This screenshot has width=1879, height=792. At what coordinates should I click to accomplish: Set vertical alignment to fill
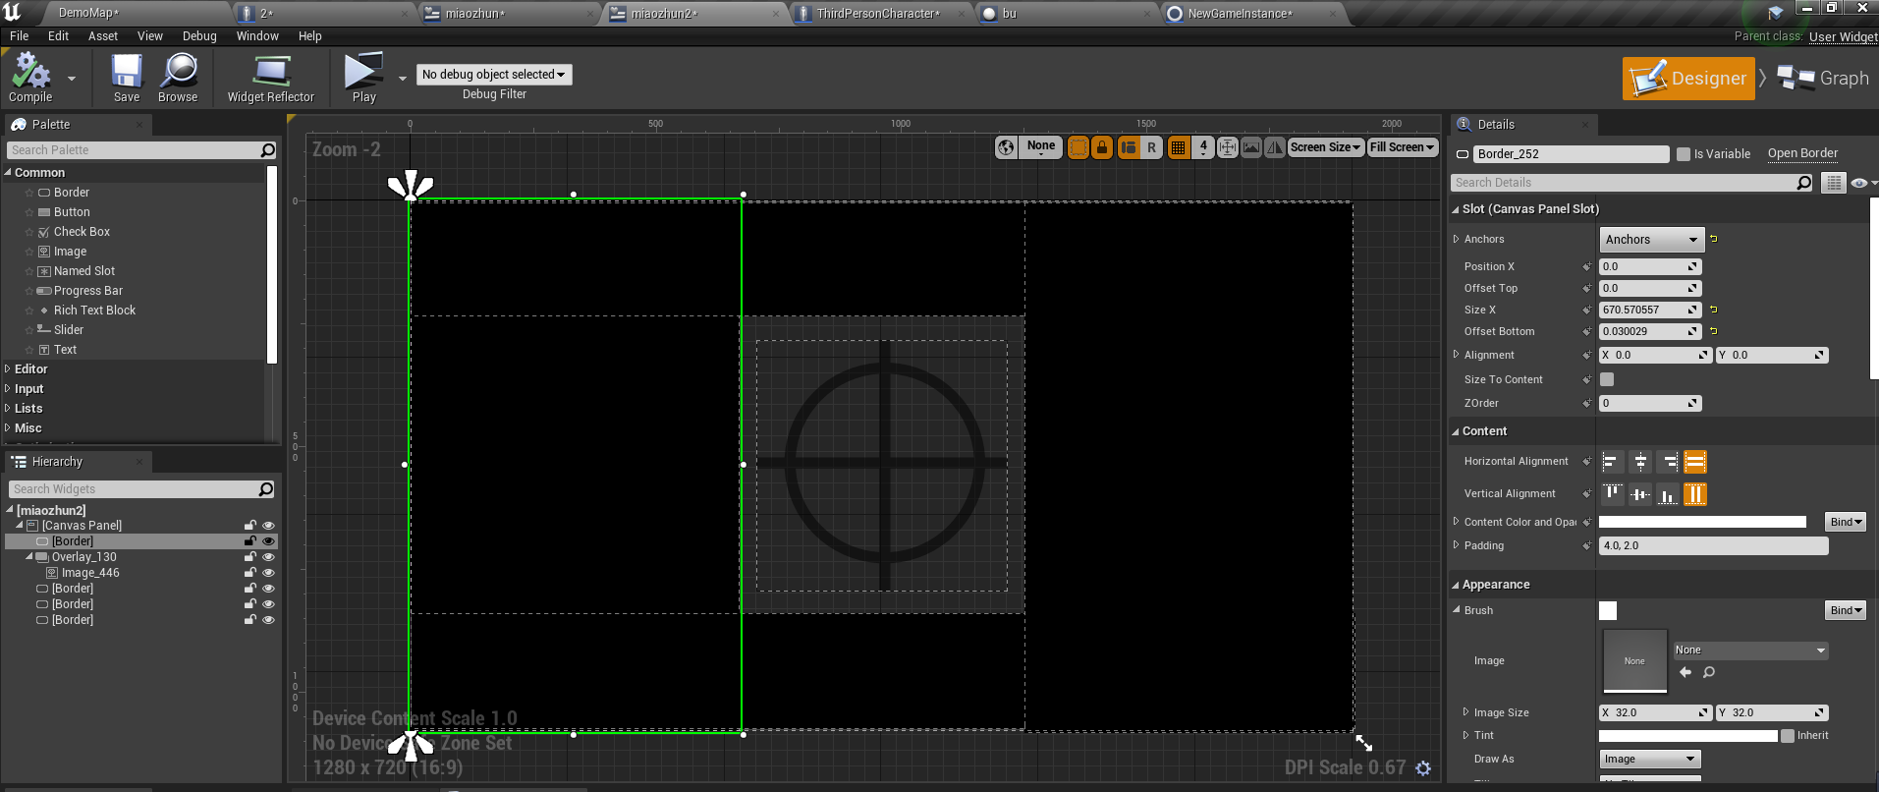point(1695,494)
